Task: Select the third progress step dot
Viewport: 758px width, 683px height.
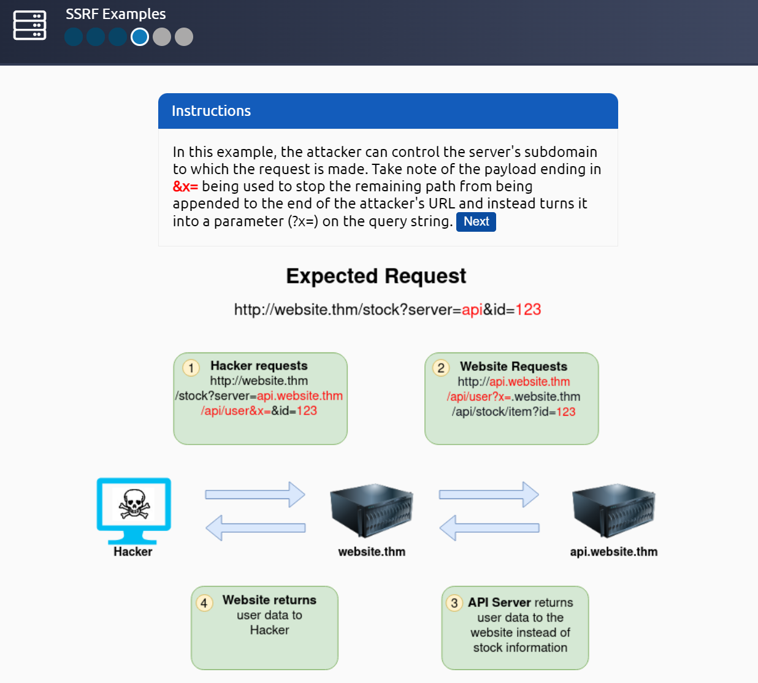Action: click(x=118, y=37)
